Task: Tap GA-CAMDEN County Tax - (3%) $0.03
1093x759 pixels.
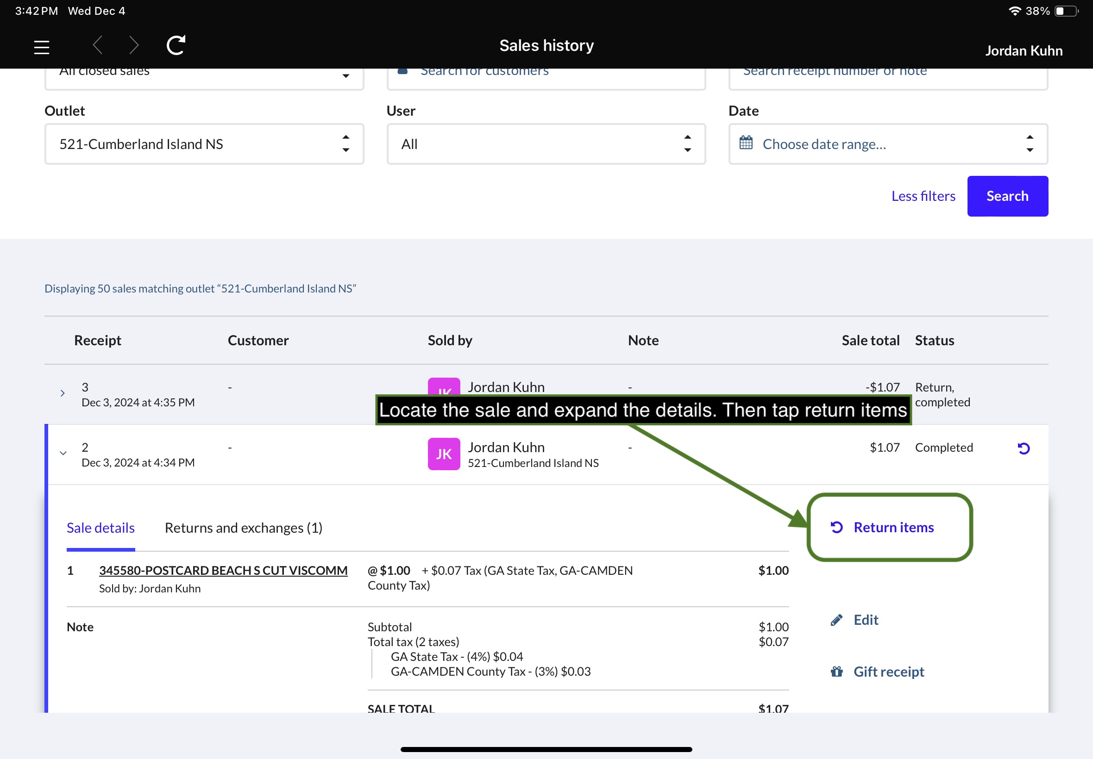Action: [x=490, y=671]
